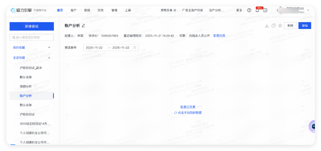Open the 2025-11-22 date range picker
Screen dimensions: 321x151
pos(111,48)
